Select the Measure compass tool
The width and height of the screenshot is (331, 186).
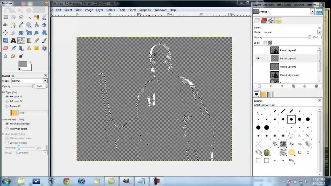pyautogui.click(x=36, y=25)
